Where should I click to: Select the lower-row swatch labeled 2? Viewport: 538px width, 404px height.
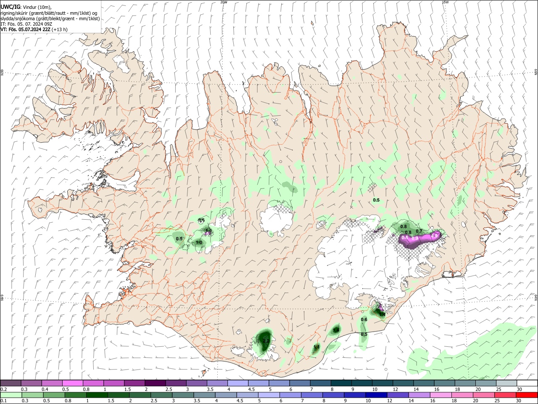tap(140, 395)
